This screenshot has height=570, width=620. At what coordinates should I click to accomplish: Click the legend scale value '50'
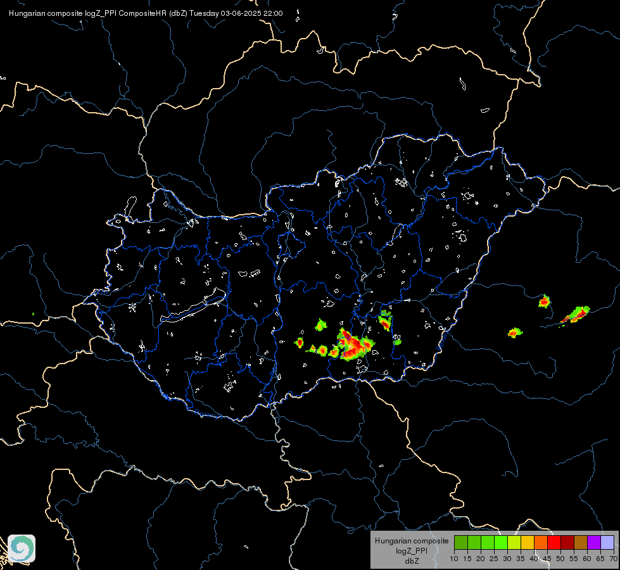coord(560,559)
